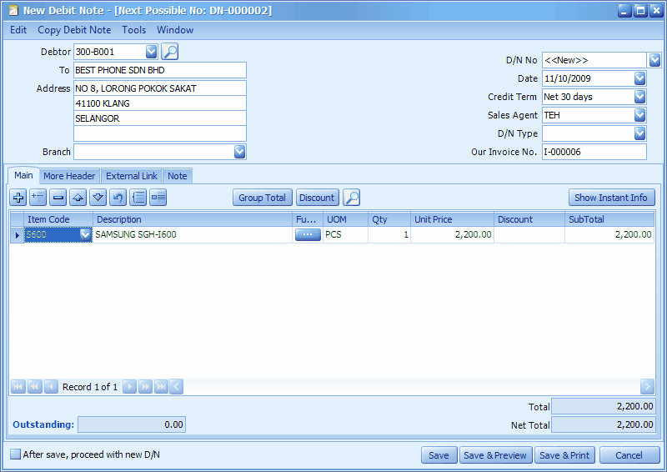The image size is (667, 472).
Task: Click address line NO 8, LORONG POKOK SAKAT
Action: click(160, 88)
